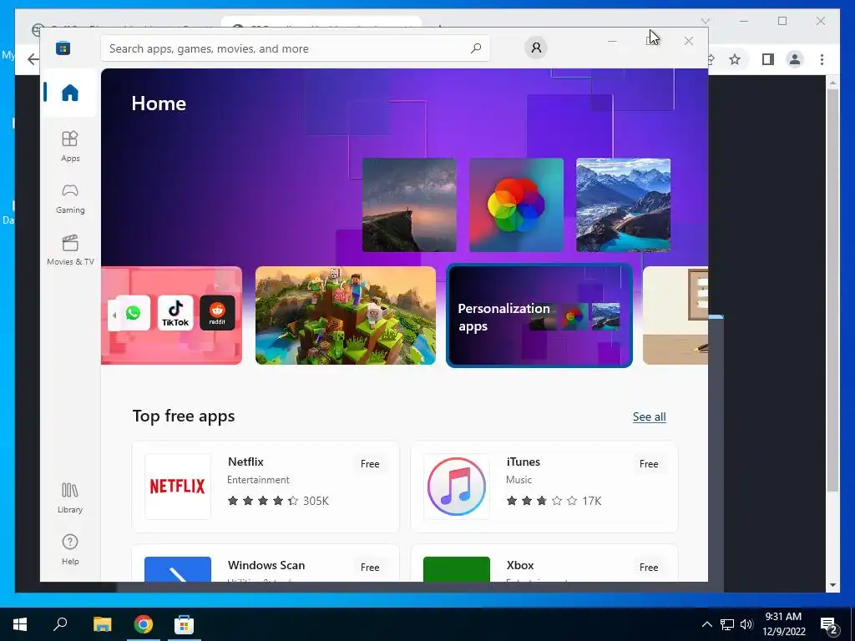Open Chrome profile avatar icon
The width and height of the screenshot is (855, 641).
coord(795,59)
